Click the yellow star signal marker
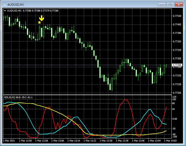Image resolution: width=186 pixels, height=146 pixels. coord(39,22)
